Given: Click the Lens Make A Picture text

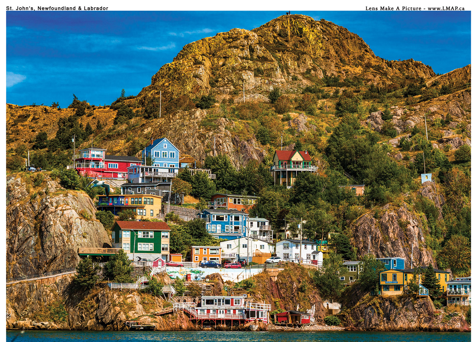Looking at the screenshot, I should [393, 8].
